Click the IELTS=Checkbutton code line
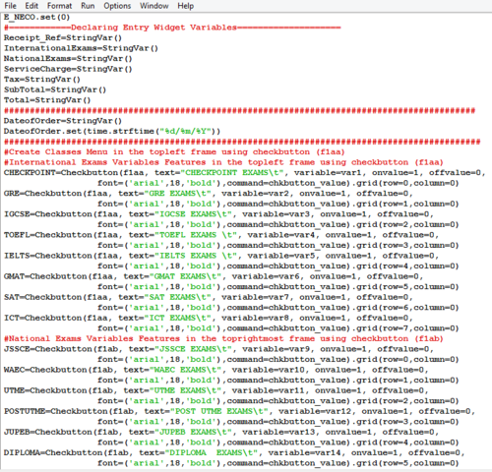Viewport: 492px width, 472px height. coord(221,256)
